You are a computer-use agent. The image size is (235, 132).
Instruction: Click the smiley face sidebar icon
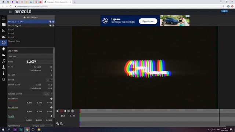(x=4, y=79)
